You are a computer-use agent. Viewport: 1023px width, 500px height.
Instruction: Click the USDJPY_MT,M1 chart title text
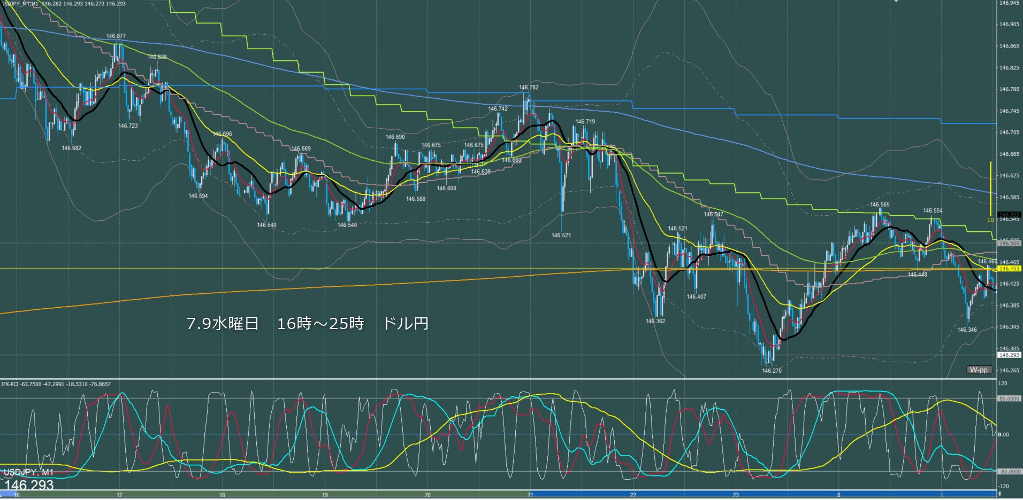click(x=20, y=4)
